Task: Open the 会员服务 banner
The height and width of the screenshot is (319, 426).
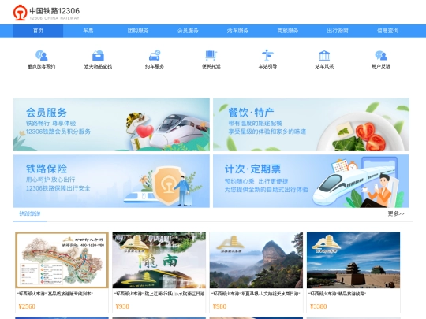Action: [x=111, y=124]
